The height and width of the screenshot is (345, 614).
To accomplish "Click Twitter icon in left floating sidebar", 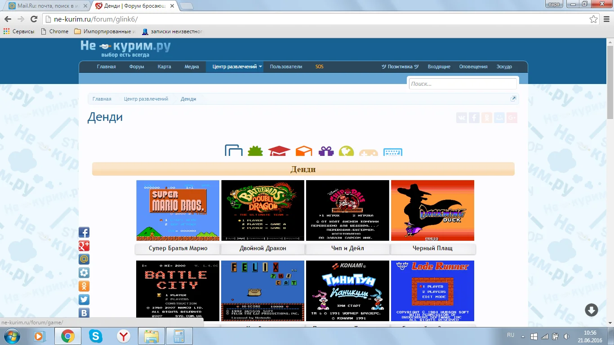I will tap(84, 300).
